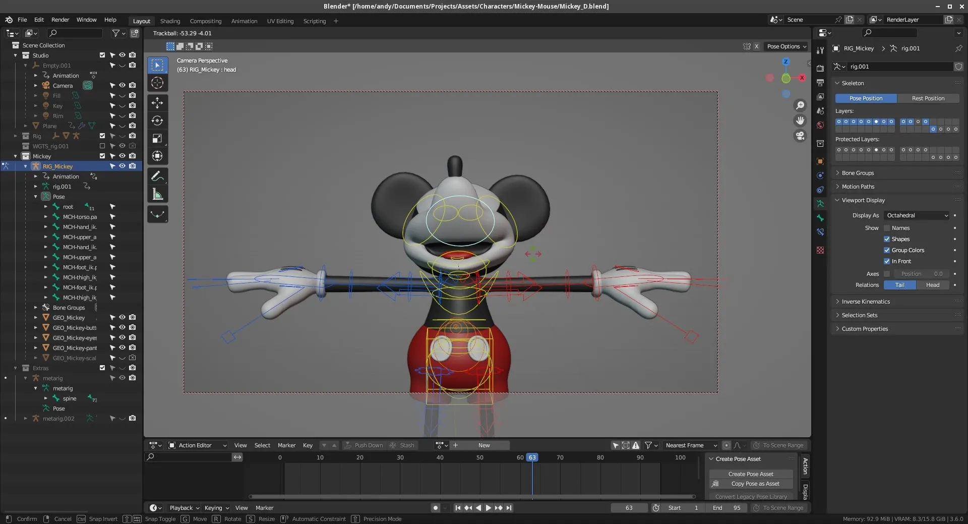Expand the Inverse Kinematics panel
Screen dimensions: 968x524
pos(865,302)
